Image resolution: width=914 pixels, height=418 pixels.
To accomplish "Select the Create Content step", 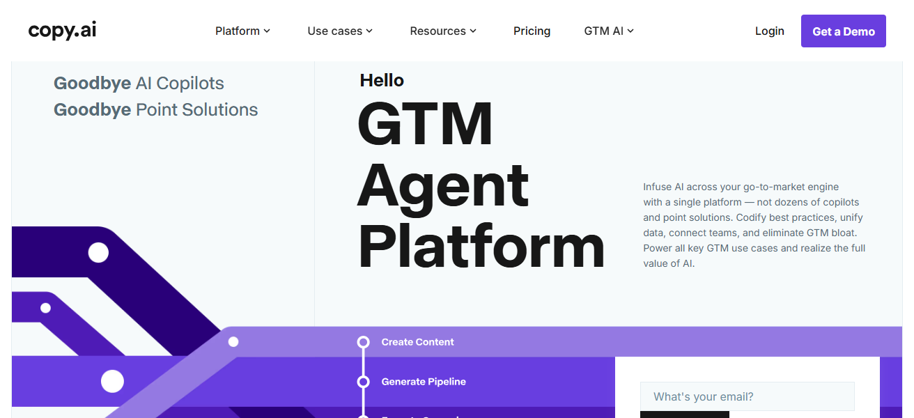I will (x=417, y=342).
